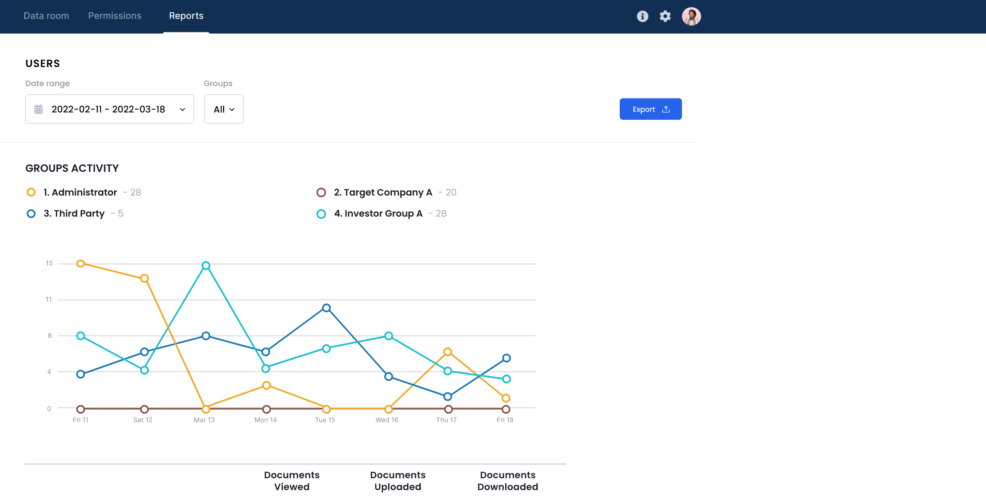Open the Reports tab

click(x=186, y=16)
